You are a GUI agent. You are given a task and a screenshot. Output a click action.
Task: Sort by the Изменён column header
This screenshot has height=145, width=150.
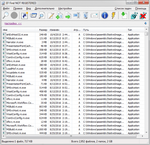click(x=60, y=30)
